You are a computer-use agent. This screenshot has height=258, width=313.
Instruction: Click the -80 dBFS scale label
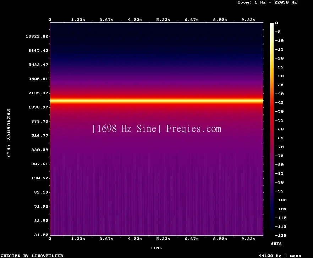(279, 164)
